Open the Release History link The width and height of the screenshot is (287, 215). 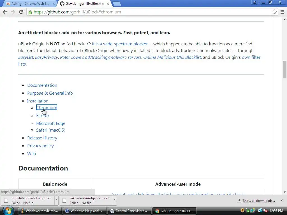tap(42, 138)
